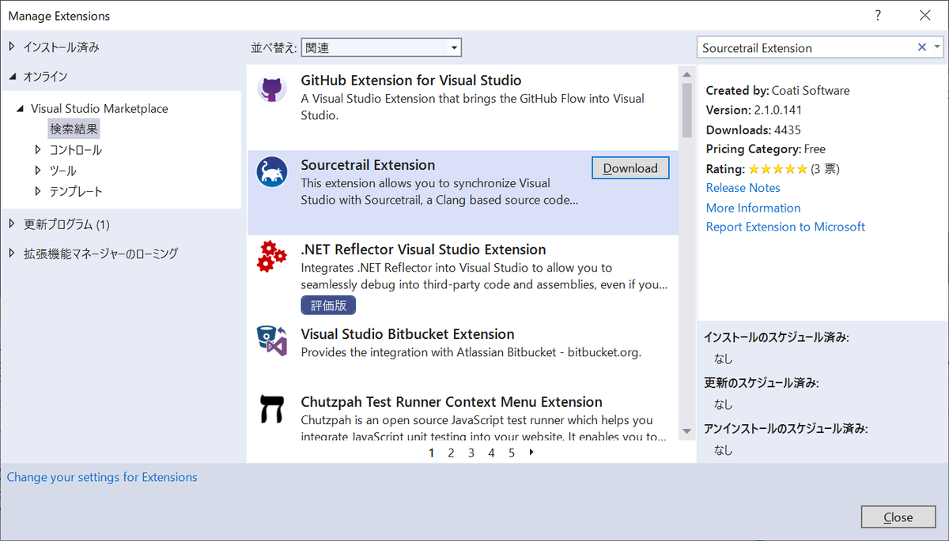Expand the コントロール tree node

click(x=38, y=149)
